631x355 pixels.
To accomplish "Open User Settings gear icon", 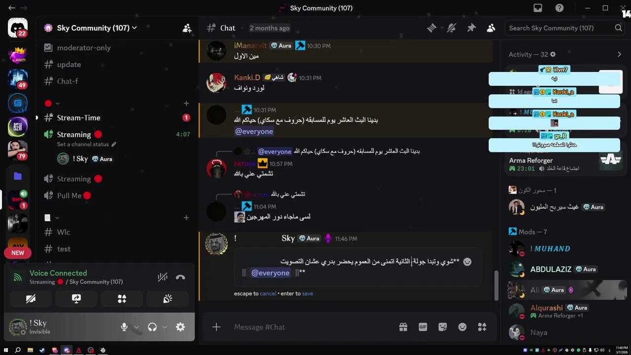I will point(180,327).
